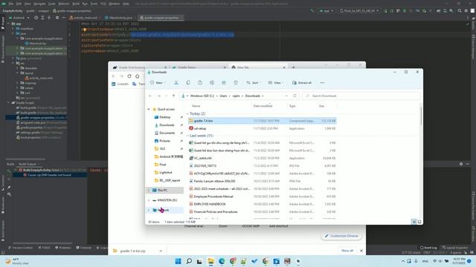Open the Pixel device selector dropdown

(359, 10)
